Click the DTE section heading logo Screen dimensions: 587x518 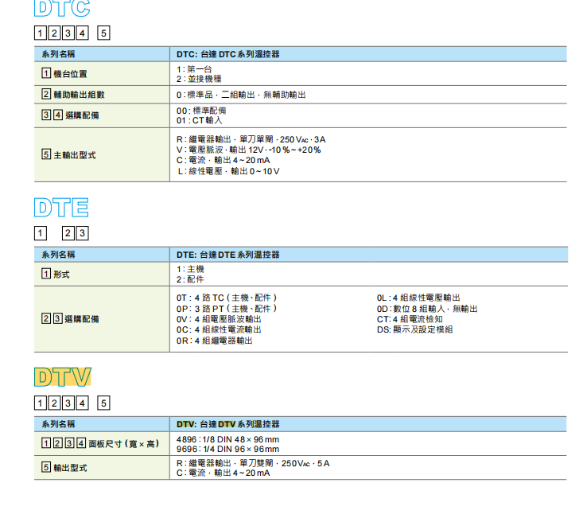[60, 208]
